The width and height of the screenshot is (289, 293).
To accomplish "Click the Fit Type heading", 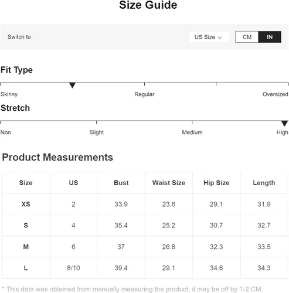I will tap(16, 70).
